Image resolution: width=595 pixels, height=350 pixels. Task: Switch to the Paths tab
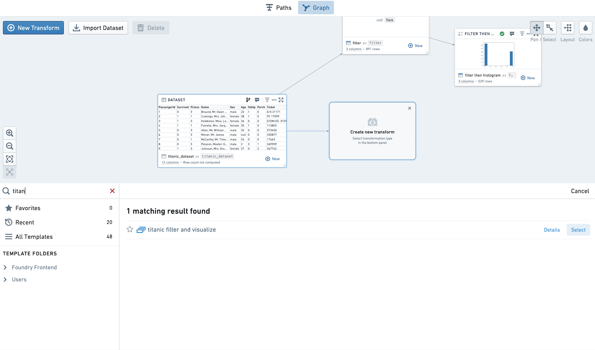(x=279, y=8)
